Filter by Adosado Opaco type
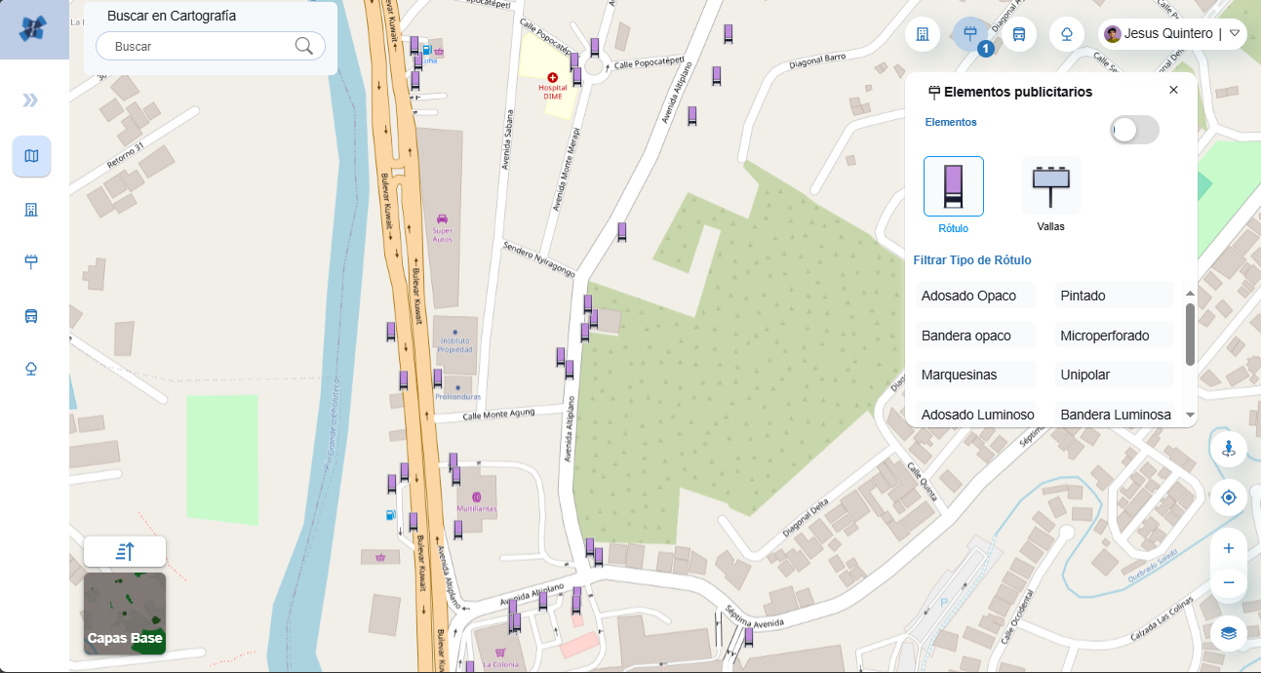1261x673 pixels. pos(974,296)
